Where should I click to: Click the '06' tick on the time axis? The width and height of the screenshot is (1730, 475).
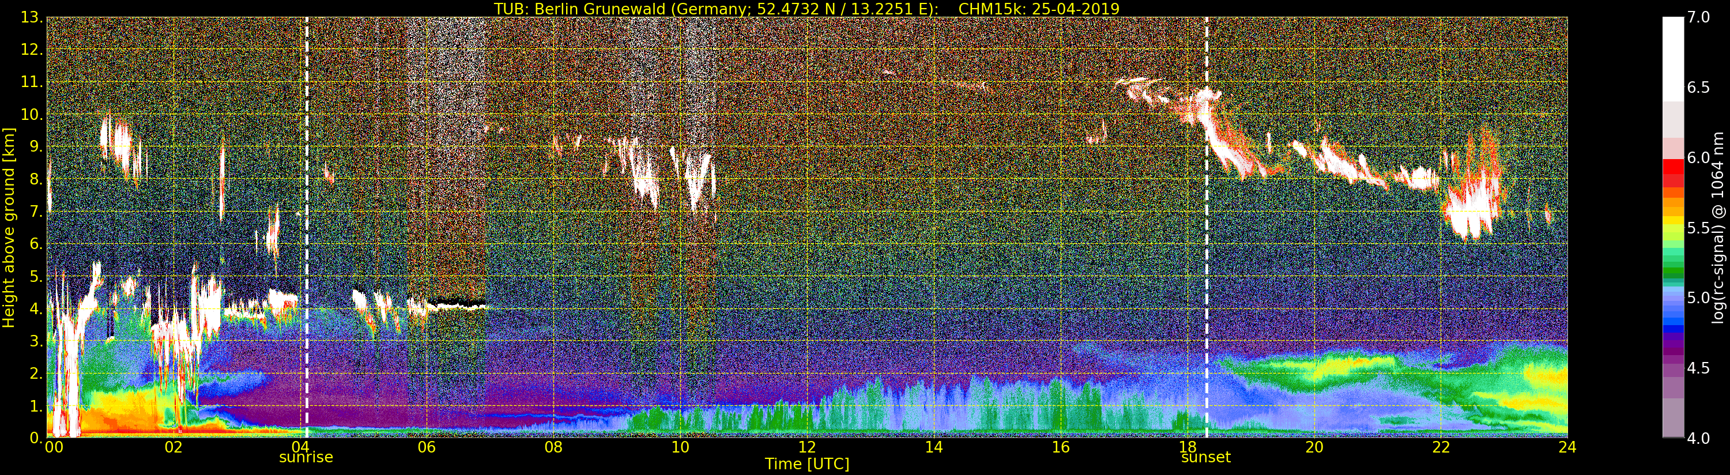[x=427, y=447]
